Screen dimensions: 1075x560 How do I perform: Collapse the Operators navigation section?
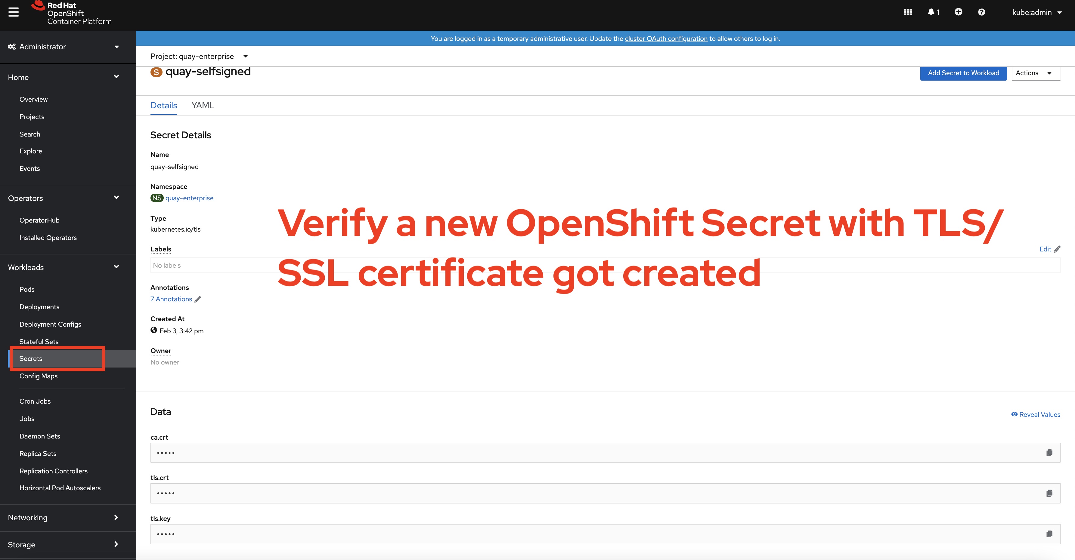click(x=64, y=198)
